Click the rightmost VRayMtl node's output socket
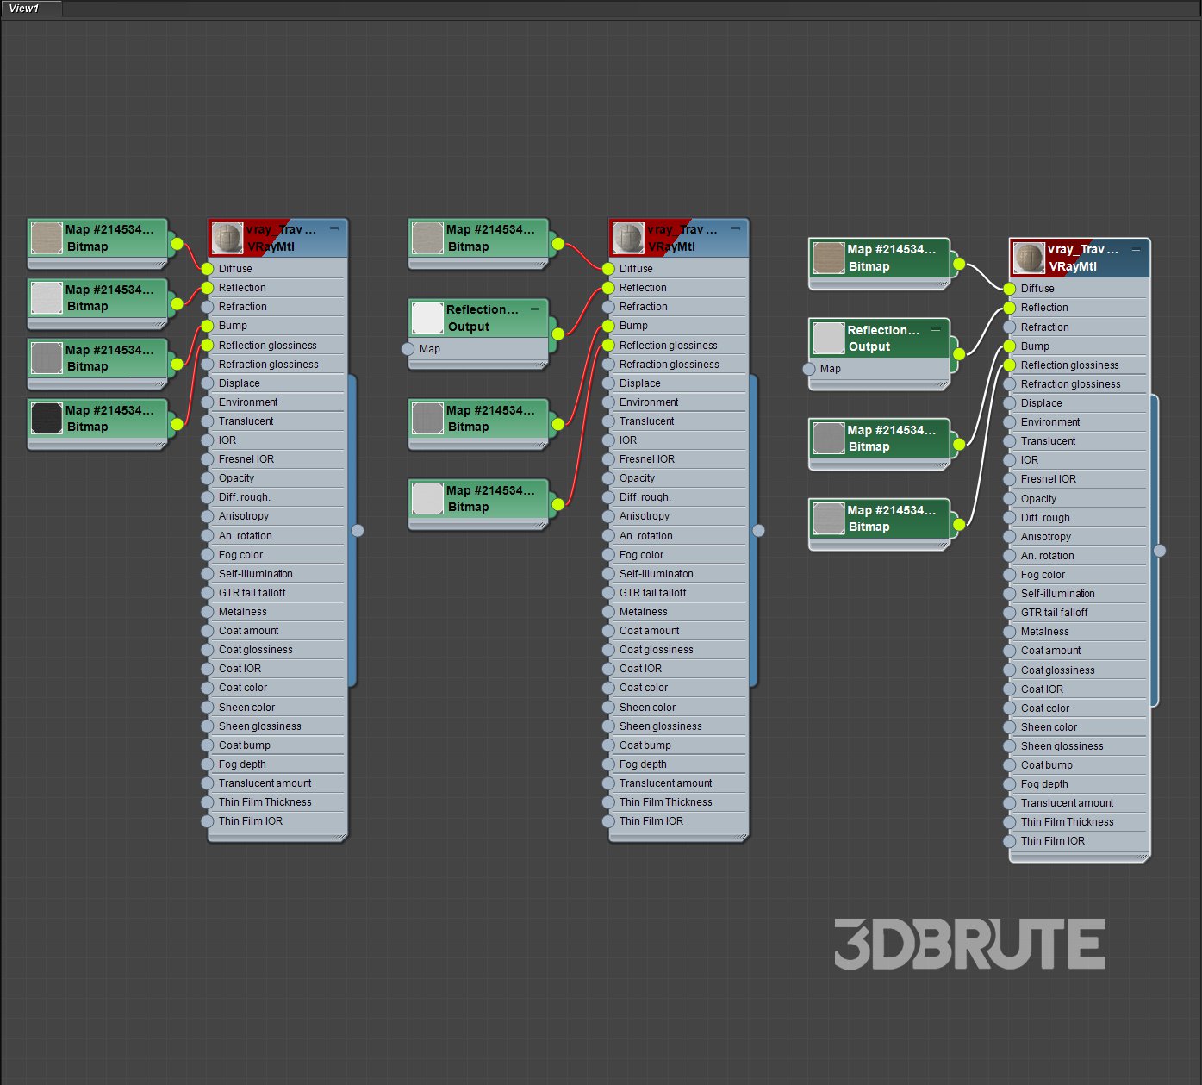The height and width of the screenshot is (1085, 1202). pos(1160,551)
